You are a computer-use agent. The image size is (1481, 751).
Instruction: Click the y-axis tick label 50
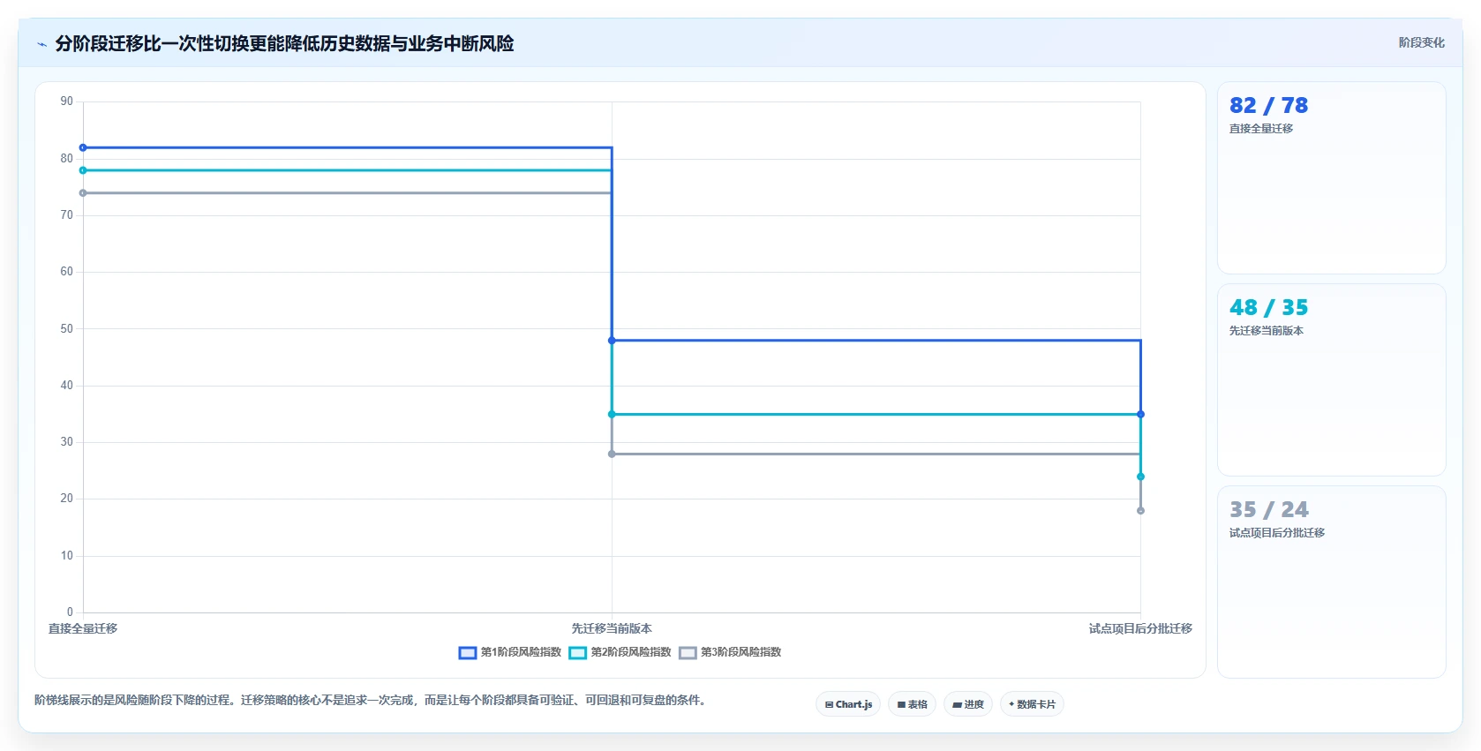67,328
